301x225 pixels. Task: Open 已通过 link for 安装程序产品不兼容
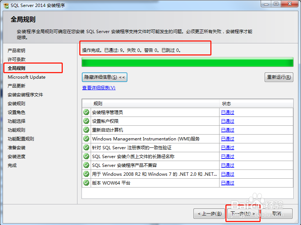[x=228, y=165]
